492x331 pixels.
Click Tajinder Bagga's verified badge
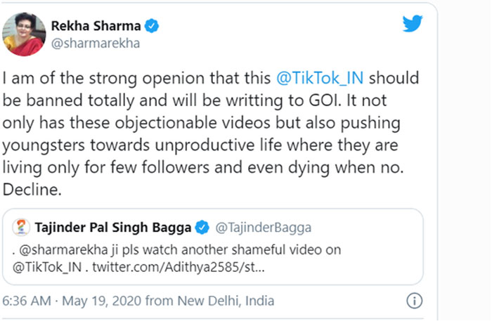[203, 227]
